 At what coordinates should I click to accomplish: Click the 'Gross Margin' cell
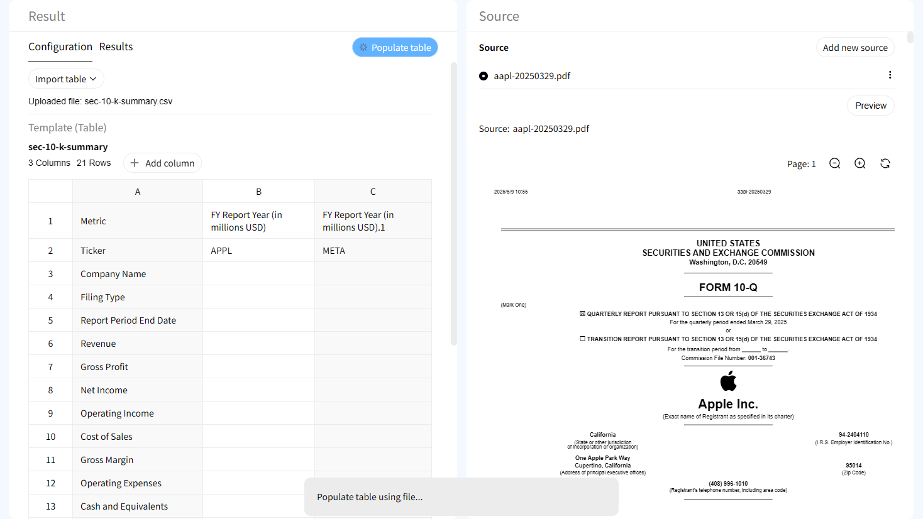[x=138, y=460]
